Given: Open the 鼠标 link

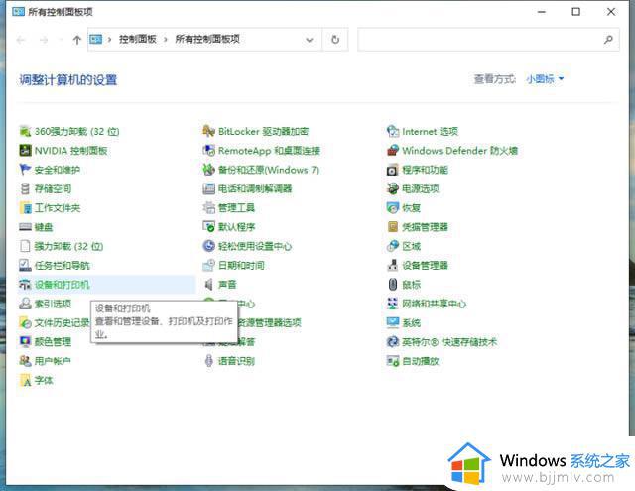Looking at the screenshot, I should pos(412,285).
